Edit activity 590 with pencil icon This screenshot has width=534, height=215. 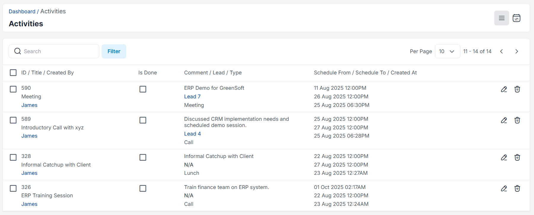pos(504,89)
